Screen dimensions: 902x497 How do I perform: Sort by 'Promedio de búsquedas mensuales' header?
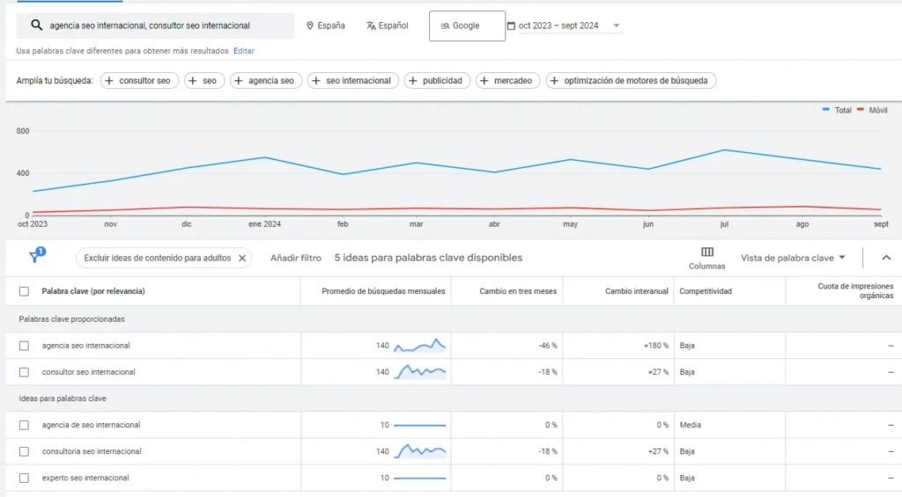point(383,291)
